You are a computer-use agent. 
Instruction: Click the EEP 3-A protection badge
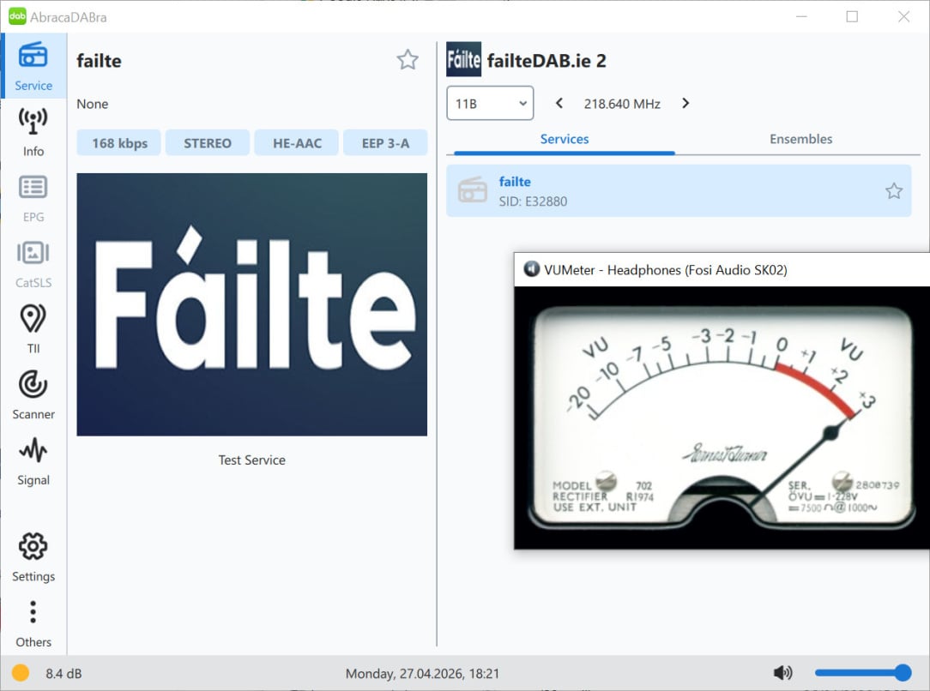pos(385,143)
